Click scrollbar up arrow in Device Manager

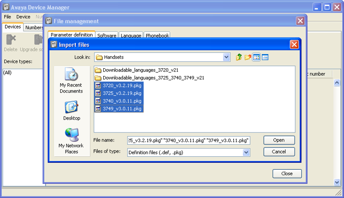point(337,82)
